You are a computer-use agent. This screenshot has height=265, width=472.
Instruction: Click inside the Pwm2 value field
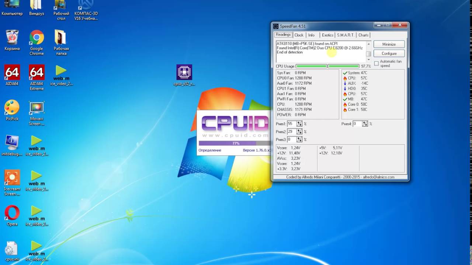292,131
